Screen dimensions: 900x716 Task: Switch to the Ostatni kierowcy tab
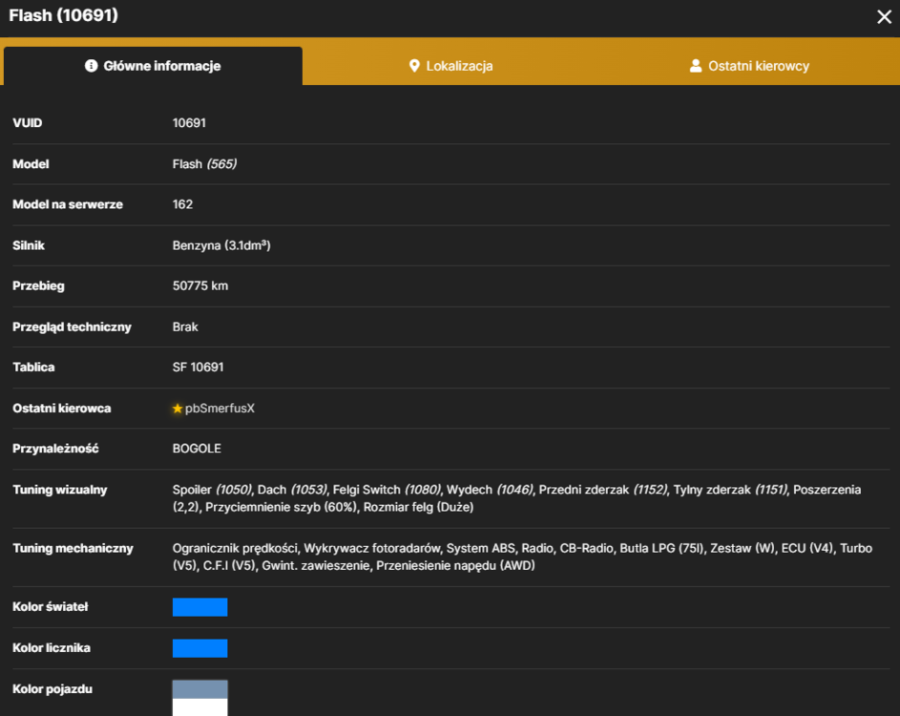(x=749, y=66)
